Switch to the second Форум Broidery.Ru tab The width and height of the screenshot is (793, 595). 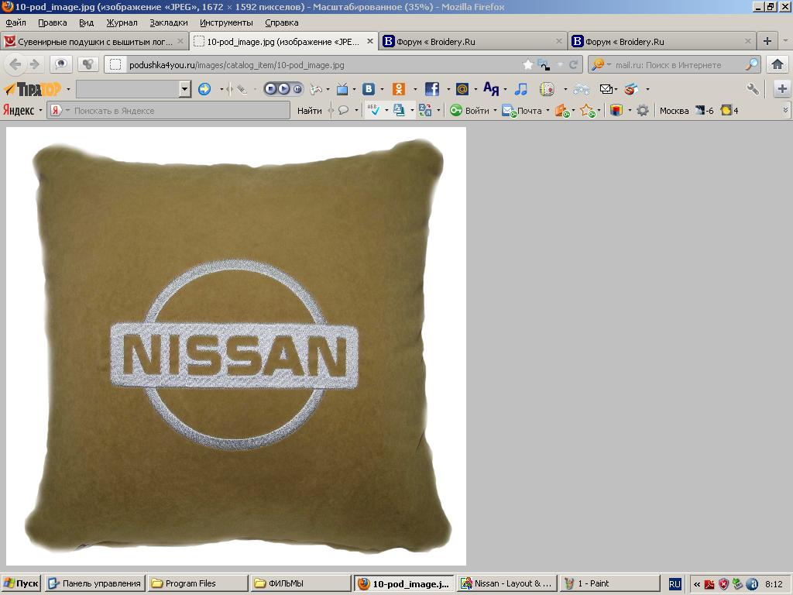[x=662, y=42]
